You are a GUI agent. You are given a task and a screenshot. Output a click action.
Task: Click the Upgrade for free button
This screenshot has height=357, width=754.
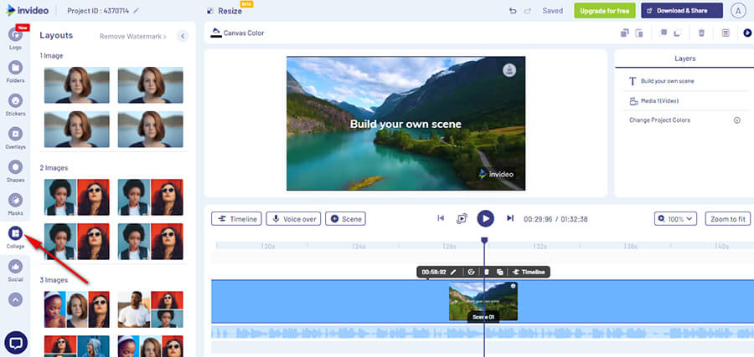(x=604, y=11)
